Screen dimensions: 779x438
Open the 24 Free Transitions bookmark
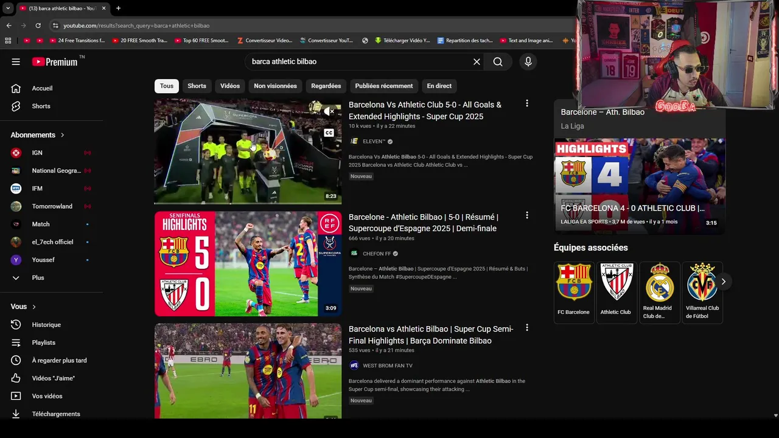78,41
